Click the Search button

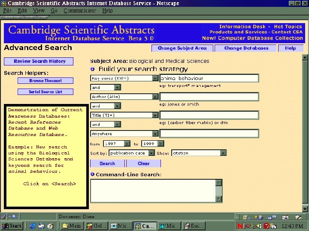107,163
